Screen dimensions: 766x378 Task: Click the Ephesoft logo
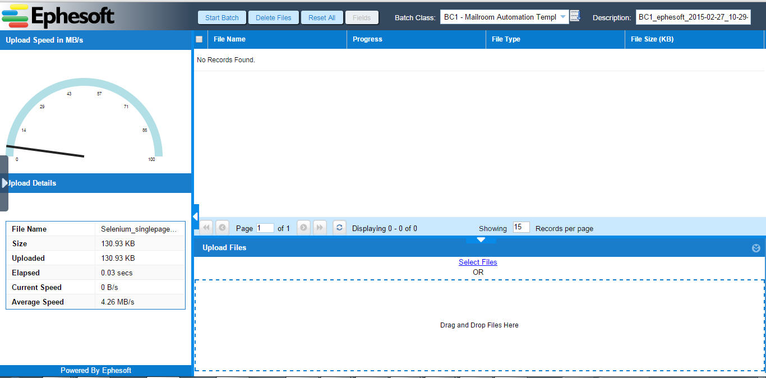(58, 16)
